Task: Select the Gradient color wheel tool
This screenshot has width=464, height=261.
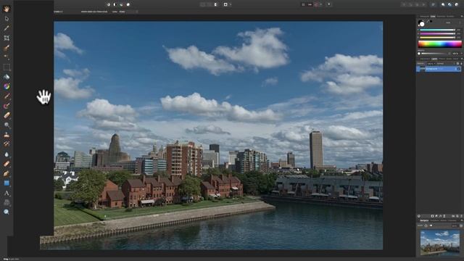Action: (7, 86)
